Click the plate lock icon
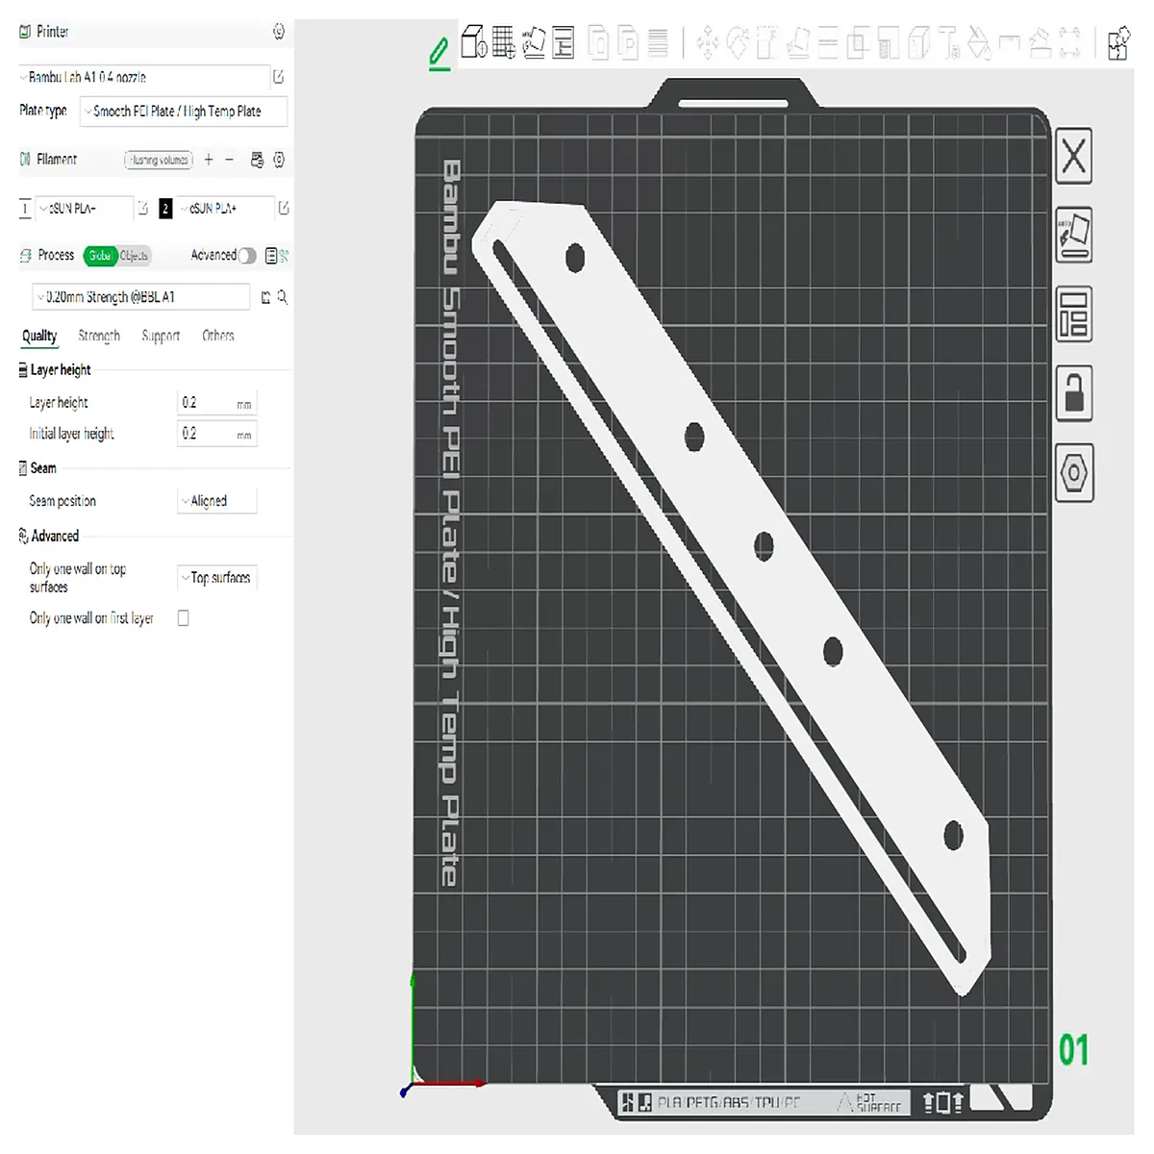 point(1074,392)
